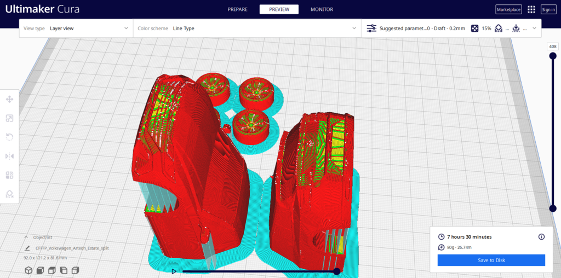
Task: Click the print time info icon
Action: pyautogui.click(x=541, y=236)
